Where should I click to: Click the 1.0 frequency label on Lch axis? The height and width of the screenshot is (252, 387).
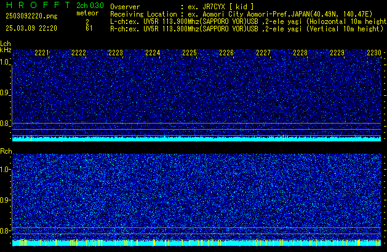4,62
